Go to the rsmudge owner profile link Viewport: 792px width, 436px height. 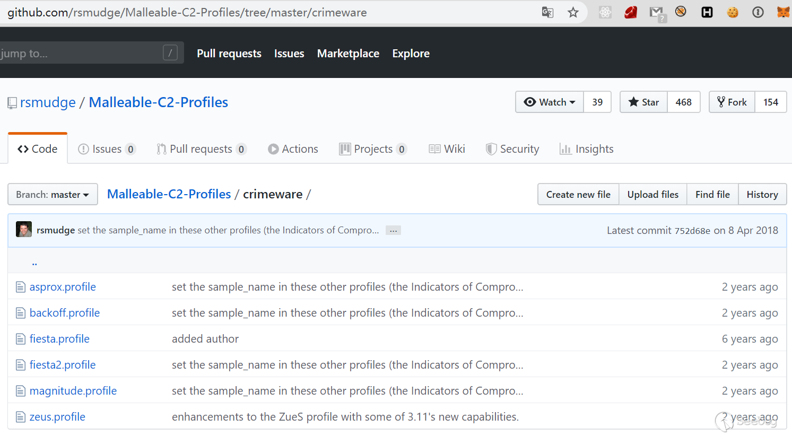48,102
